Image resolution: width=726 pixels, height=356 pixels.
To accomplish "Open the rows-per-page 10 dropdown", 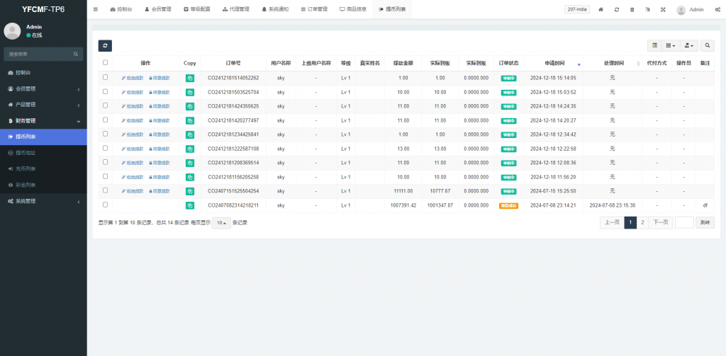I will (221, 222).
